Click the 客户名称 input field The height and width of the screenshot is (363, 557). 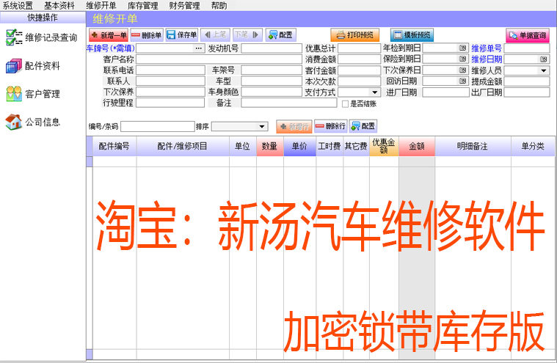point(170,59)
